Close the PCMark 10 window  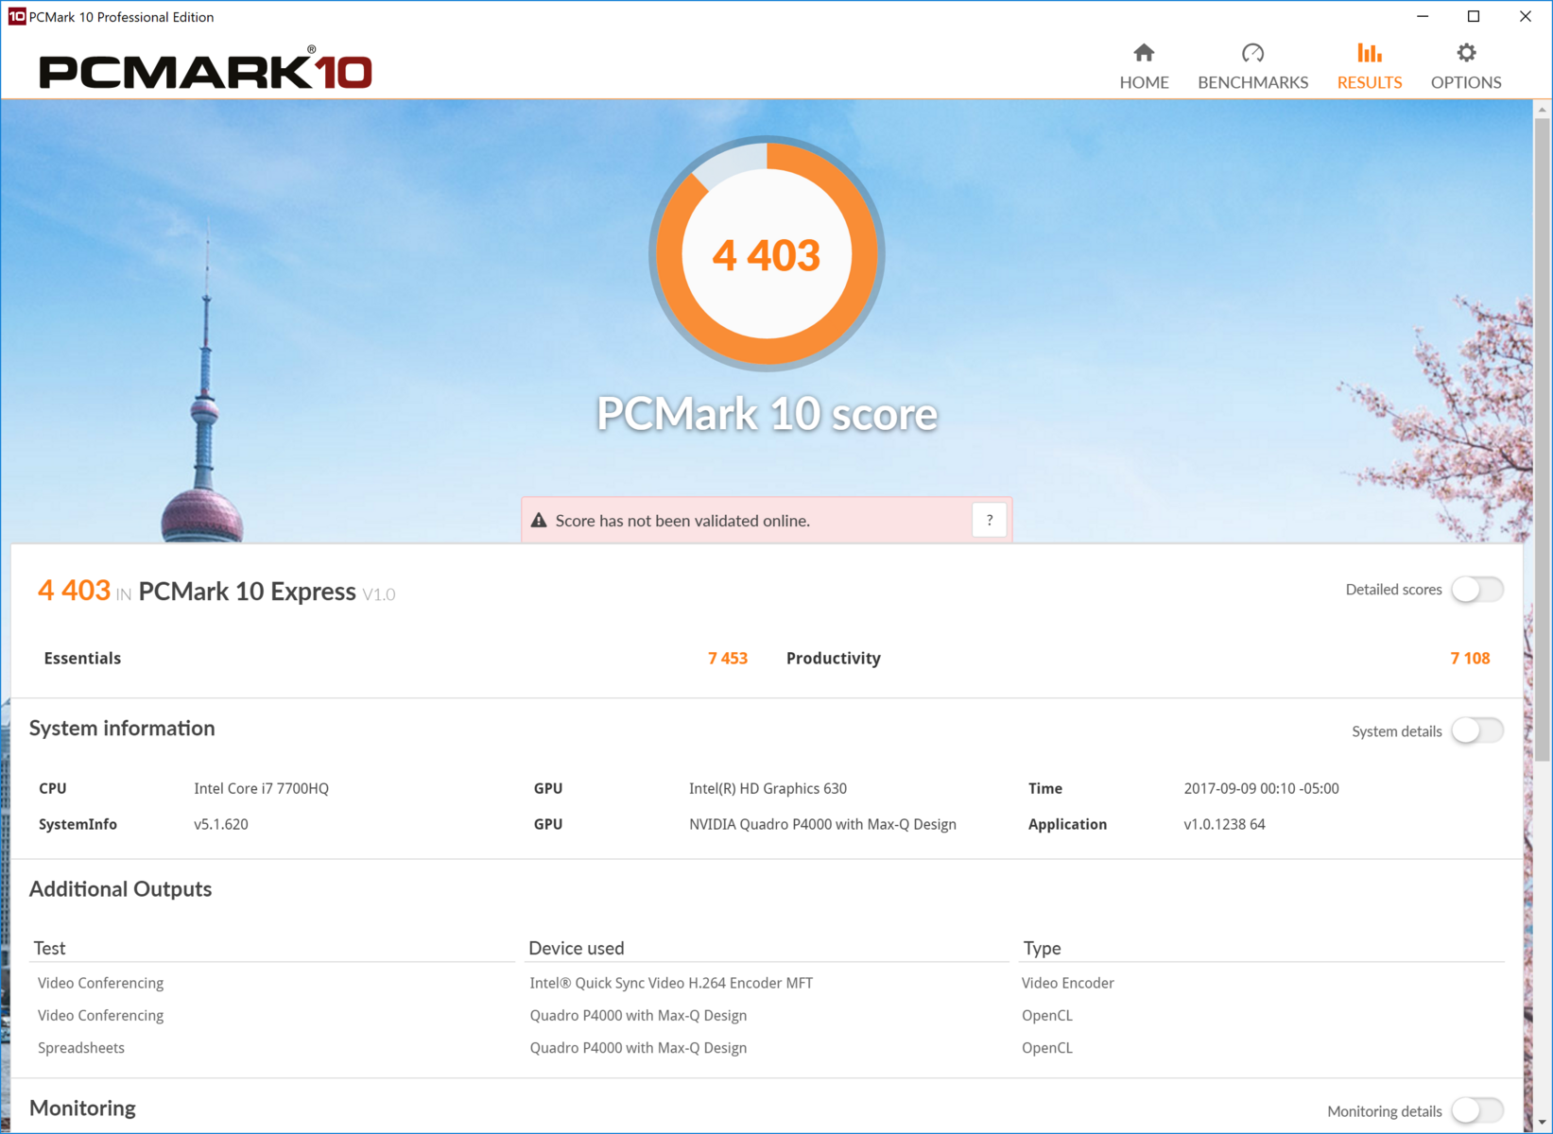click(x=1526, y=16)
